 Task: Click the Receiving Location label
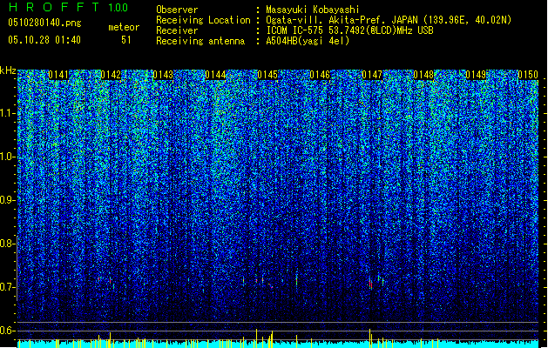click(x=203, y=20)
